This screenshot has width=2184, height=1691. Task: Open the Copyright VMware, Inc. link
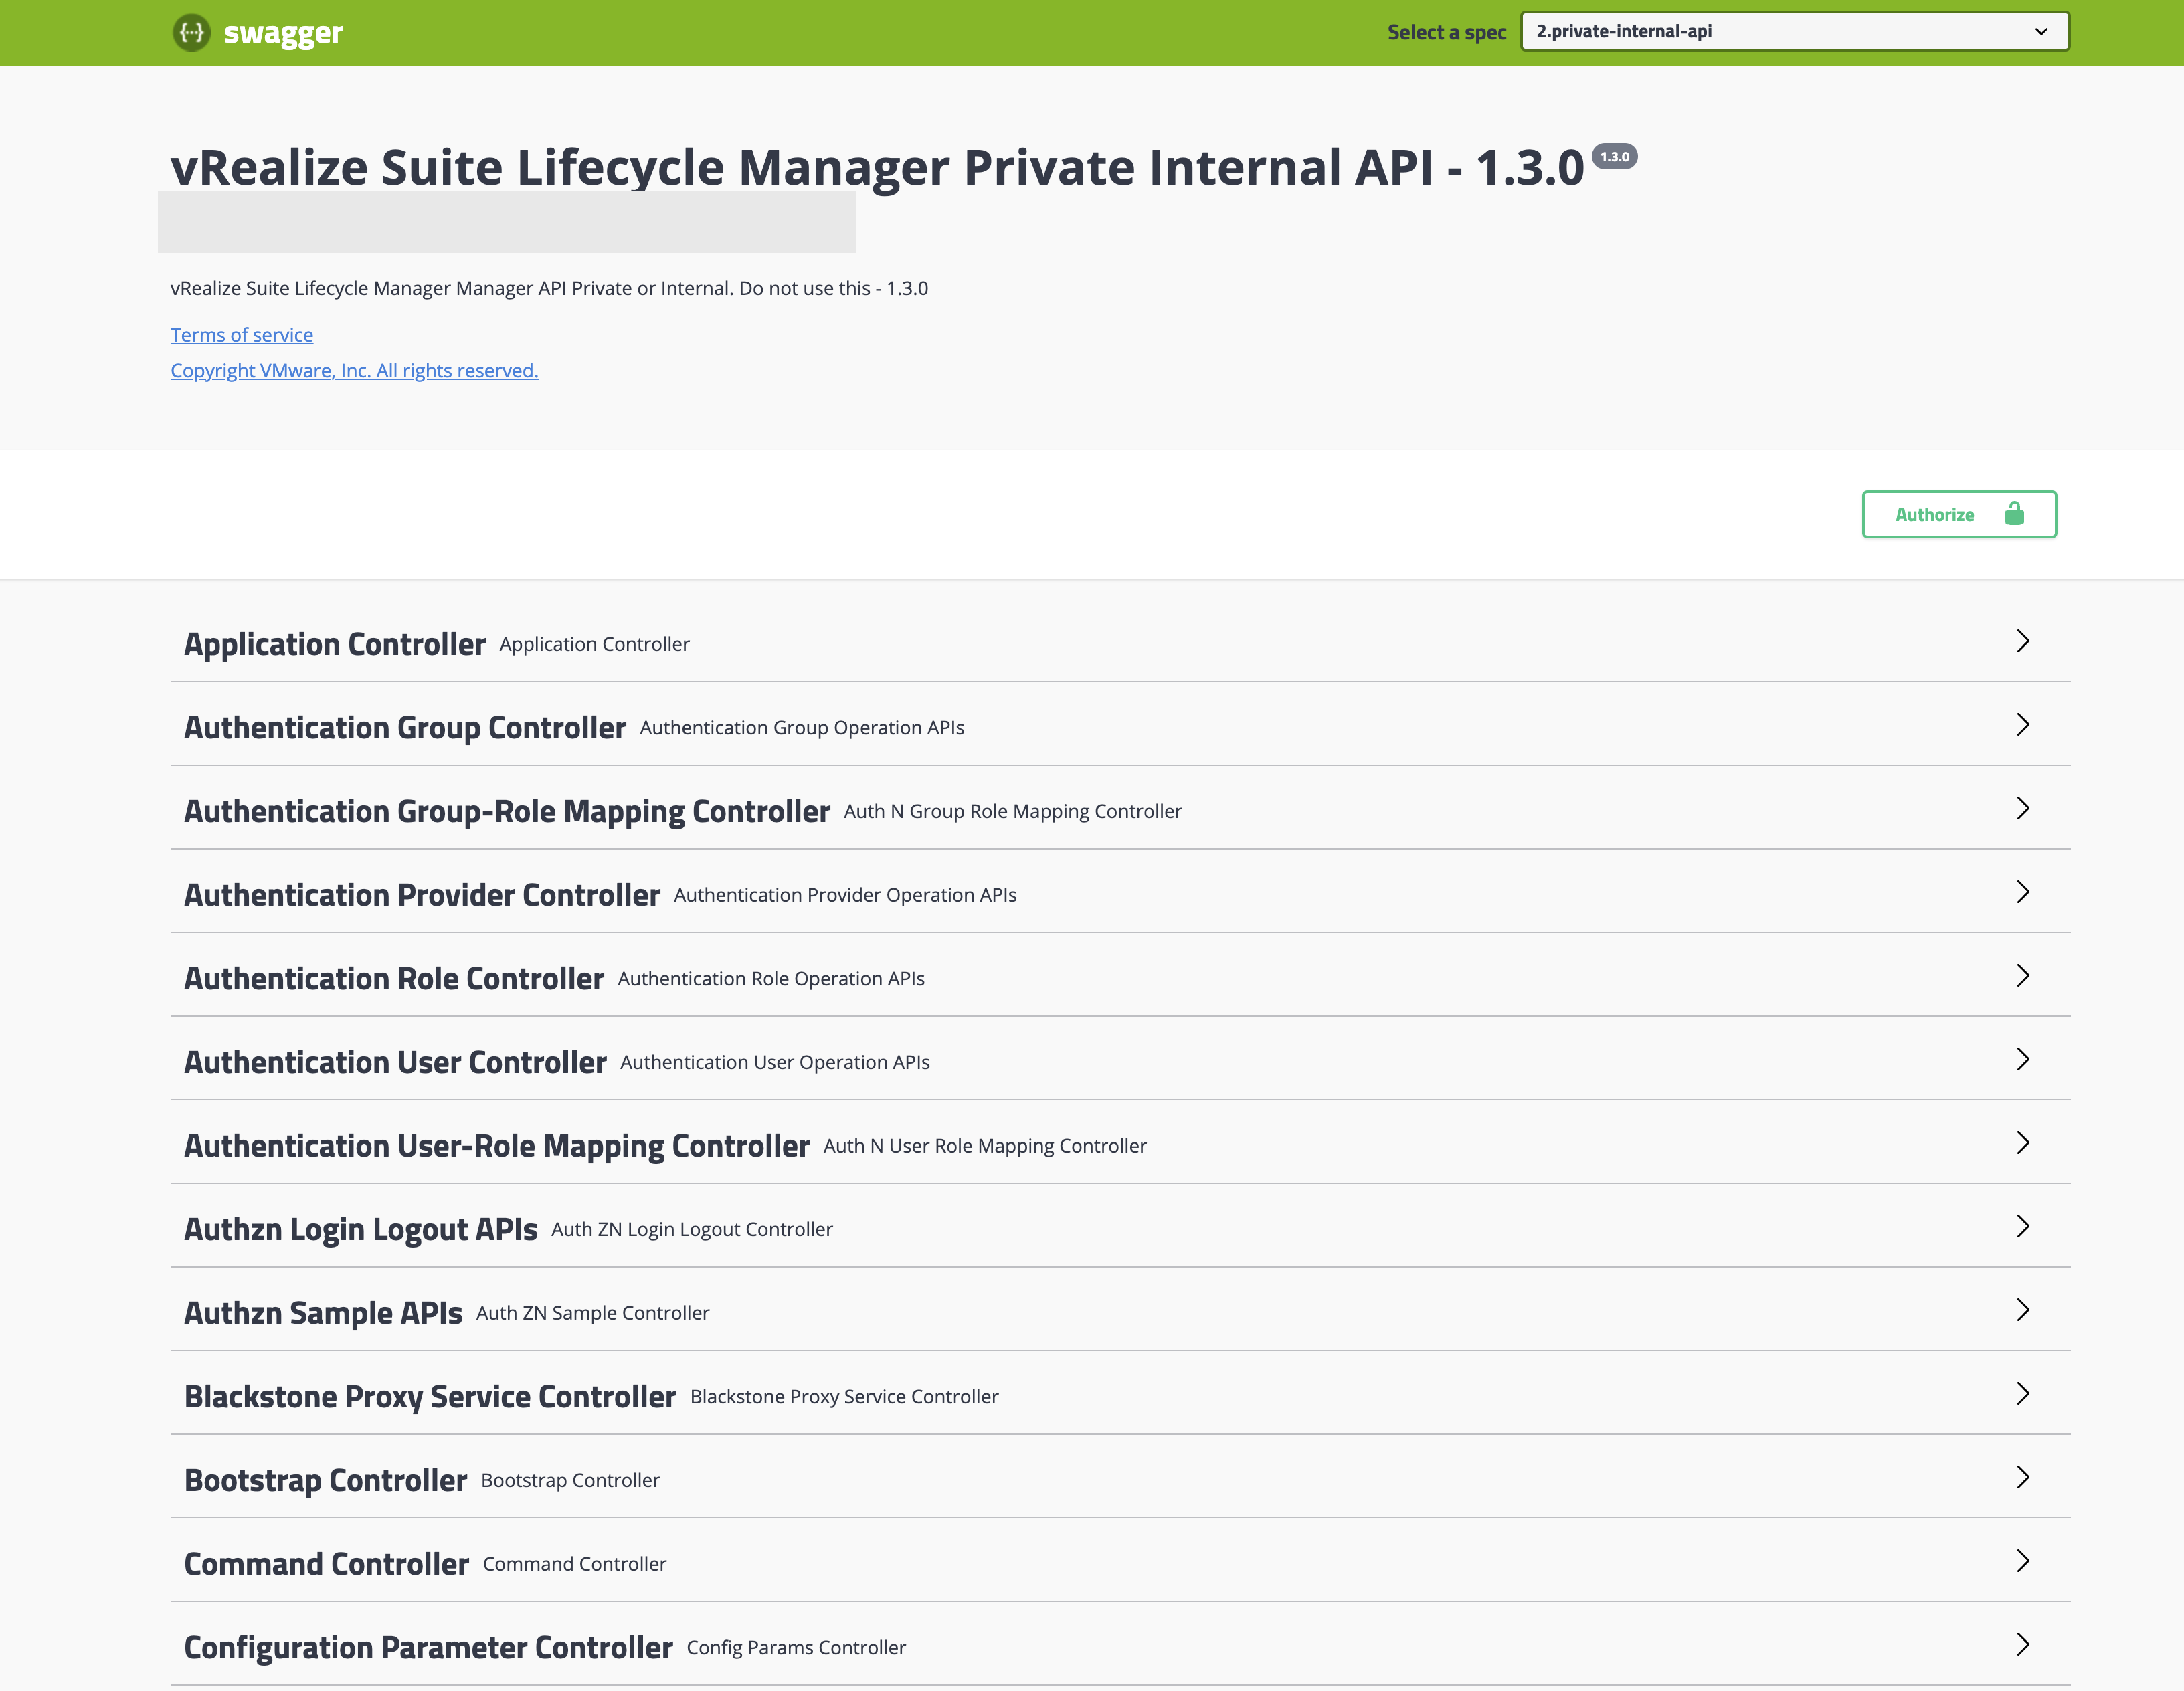354,370
